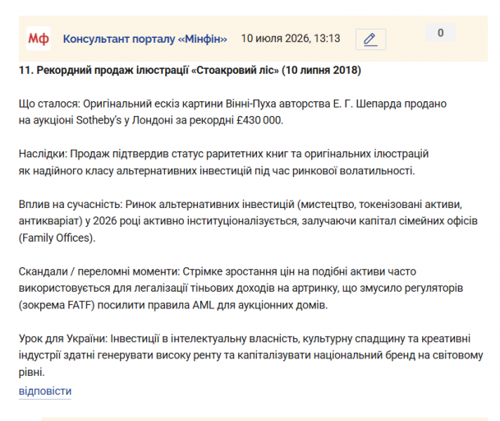
Task: Open author profile «Консультант порталу «Мінфін»»
Action: 145,39
